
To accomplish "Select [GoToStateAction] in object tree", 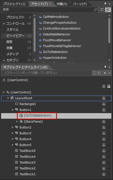I will point(37,115).
